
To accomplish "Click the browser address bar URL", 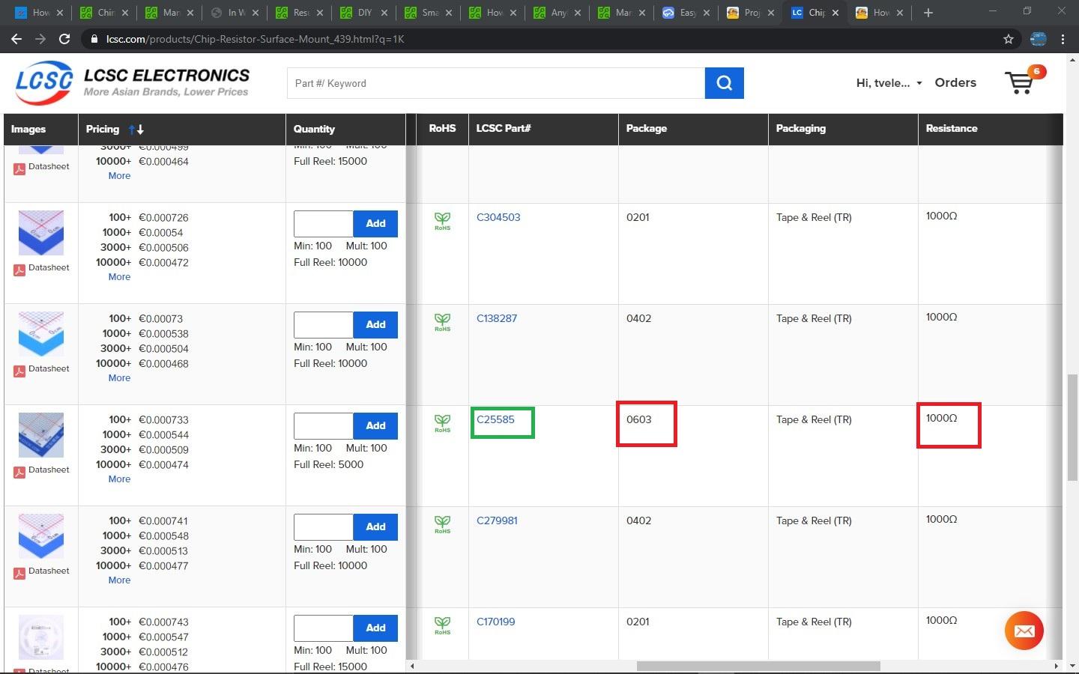I will pos(255,39).
